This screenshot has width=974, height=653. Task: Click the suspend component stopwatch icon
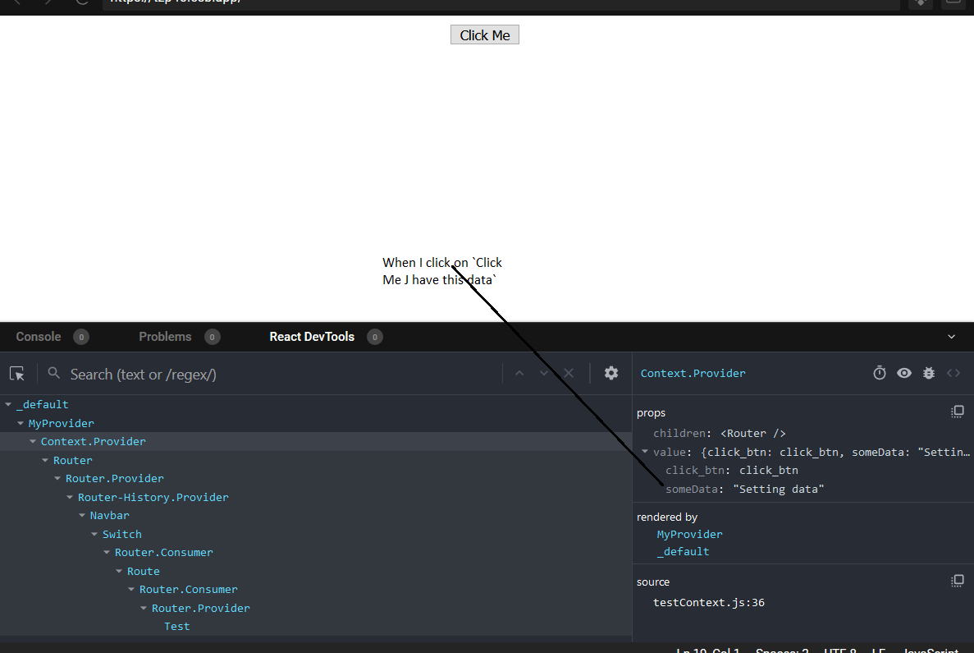880,373
